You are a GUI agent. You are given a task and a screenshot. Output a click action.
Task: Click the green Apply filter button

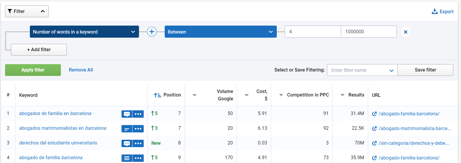(33, 70)
